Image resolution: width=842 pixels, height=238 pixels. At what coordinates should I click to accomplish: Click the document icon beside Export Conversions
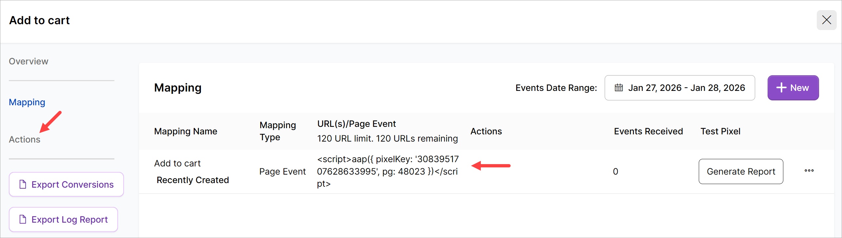point(23,184)
